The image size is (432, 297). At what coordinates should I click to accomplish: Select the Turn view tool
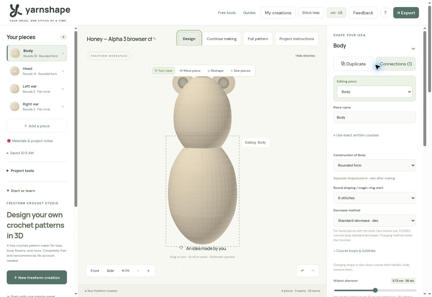click(x=163, y=71)
